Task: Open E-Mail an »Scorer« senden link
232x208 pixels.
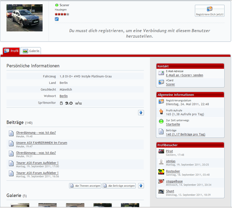Action: (184, 75)
